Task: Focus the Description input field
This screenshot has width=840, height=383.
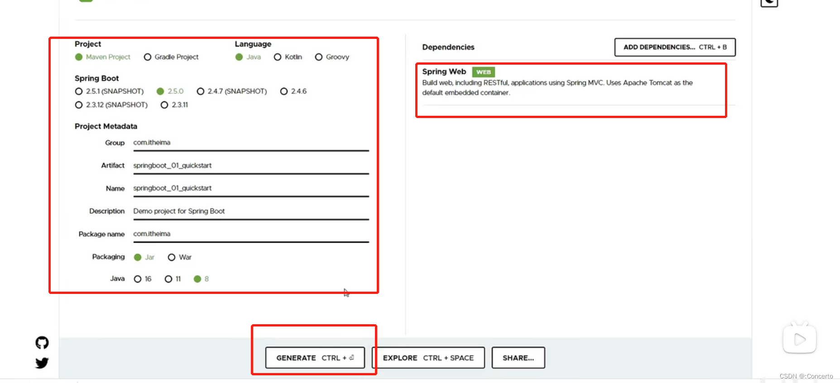Action: point(251,212)
